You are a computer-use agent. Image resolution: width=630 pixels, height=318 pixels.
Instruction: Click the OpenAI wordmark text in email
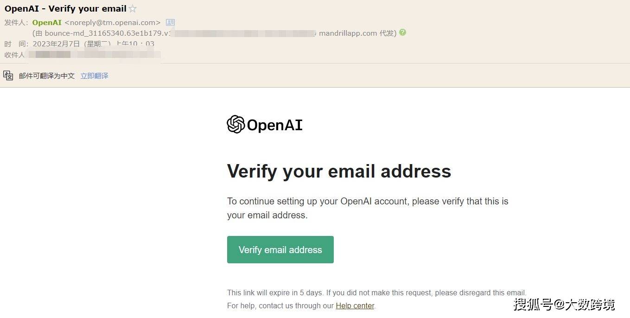coord(274,125)
